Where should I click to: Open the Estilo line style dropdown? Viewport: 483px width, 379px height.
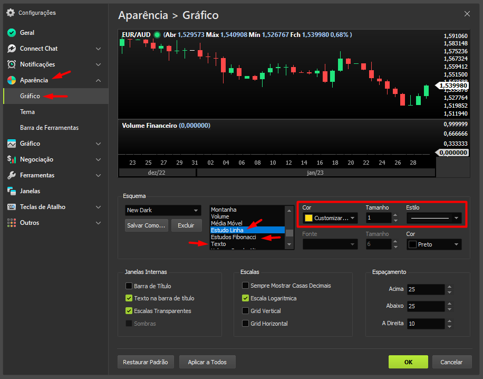(433, 217)
